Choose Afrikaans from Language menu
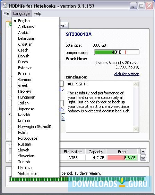This screenshot has height=195, width=155. coord(35,27)
